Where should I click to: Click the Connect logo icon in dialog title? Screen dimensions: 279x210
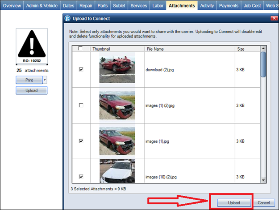[x=67, y=18]
